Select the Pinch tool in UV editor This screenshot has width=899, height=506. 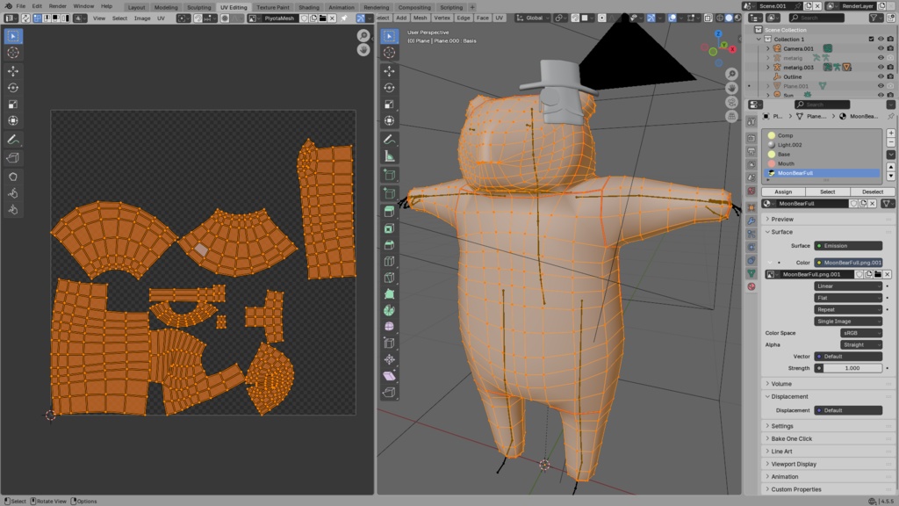(x=13, y=210)
